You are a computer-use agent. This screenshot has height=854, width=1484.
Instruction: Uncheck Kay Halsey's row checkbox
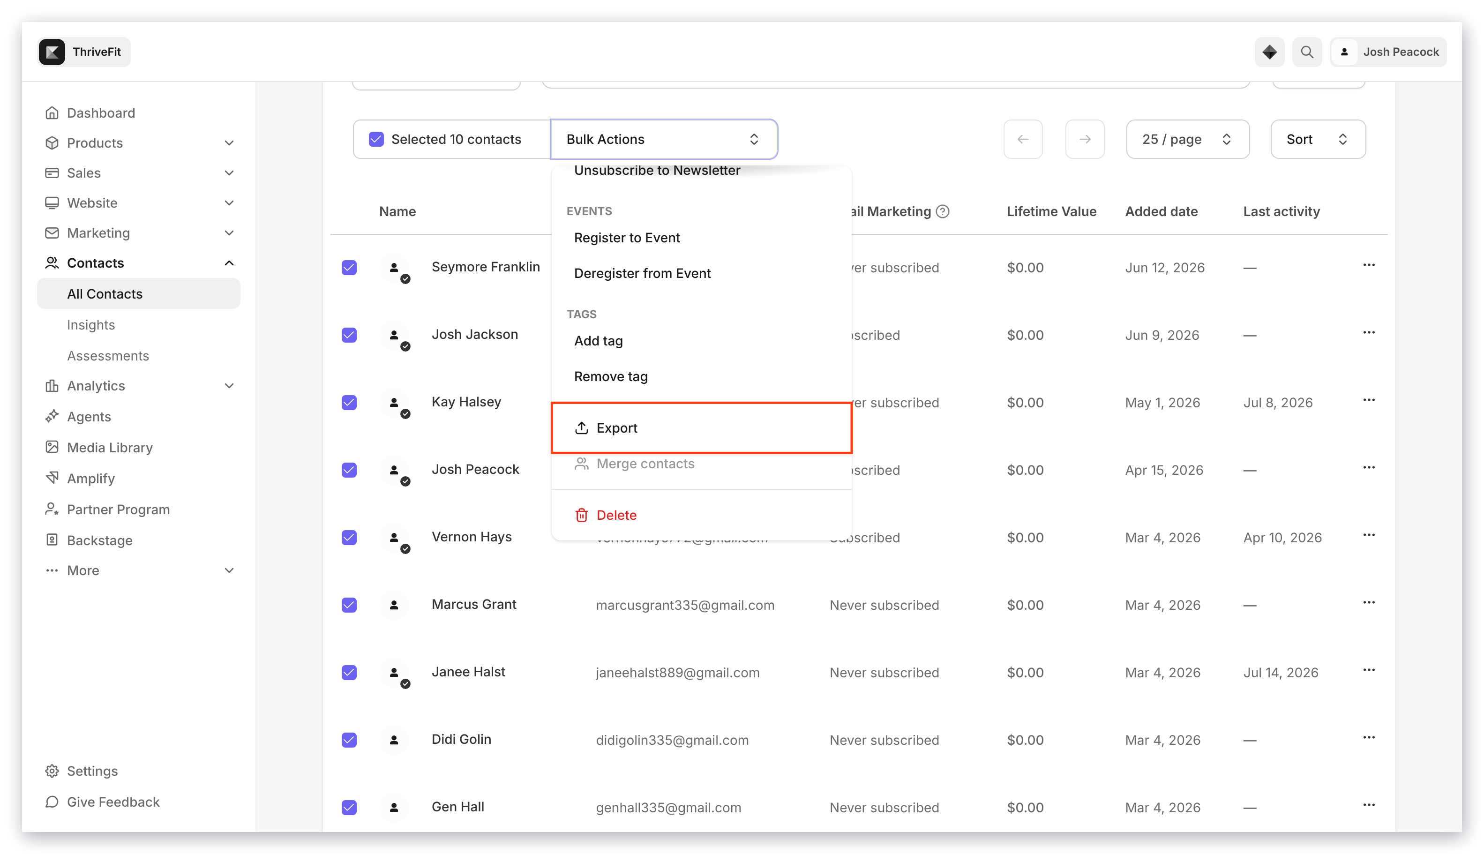[349, 402]
